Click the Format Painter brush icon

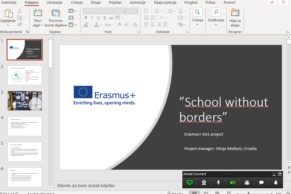click(x=20, y=24)
